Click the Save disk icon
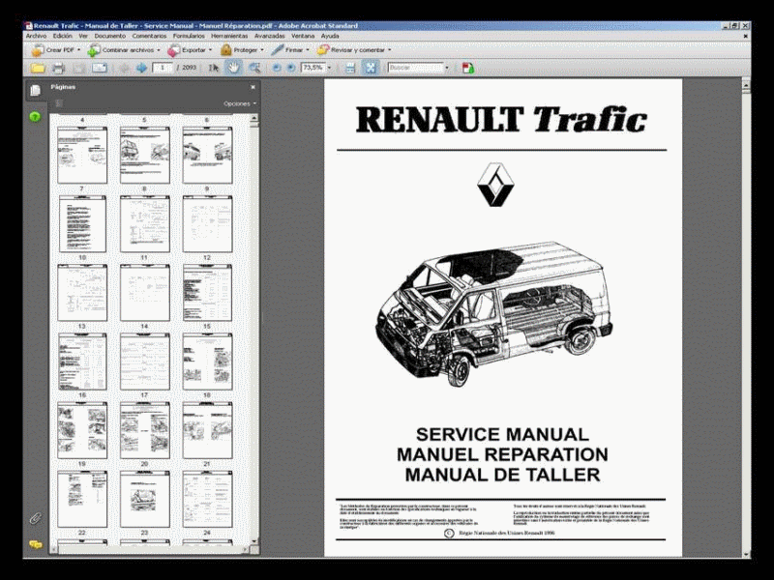Image resolution: width=774 pixels, height=580 pixels. [79, 68]
